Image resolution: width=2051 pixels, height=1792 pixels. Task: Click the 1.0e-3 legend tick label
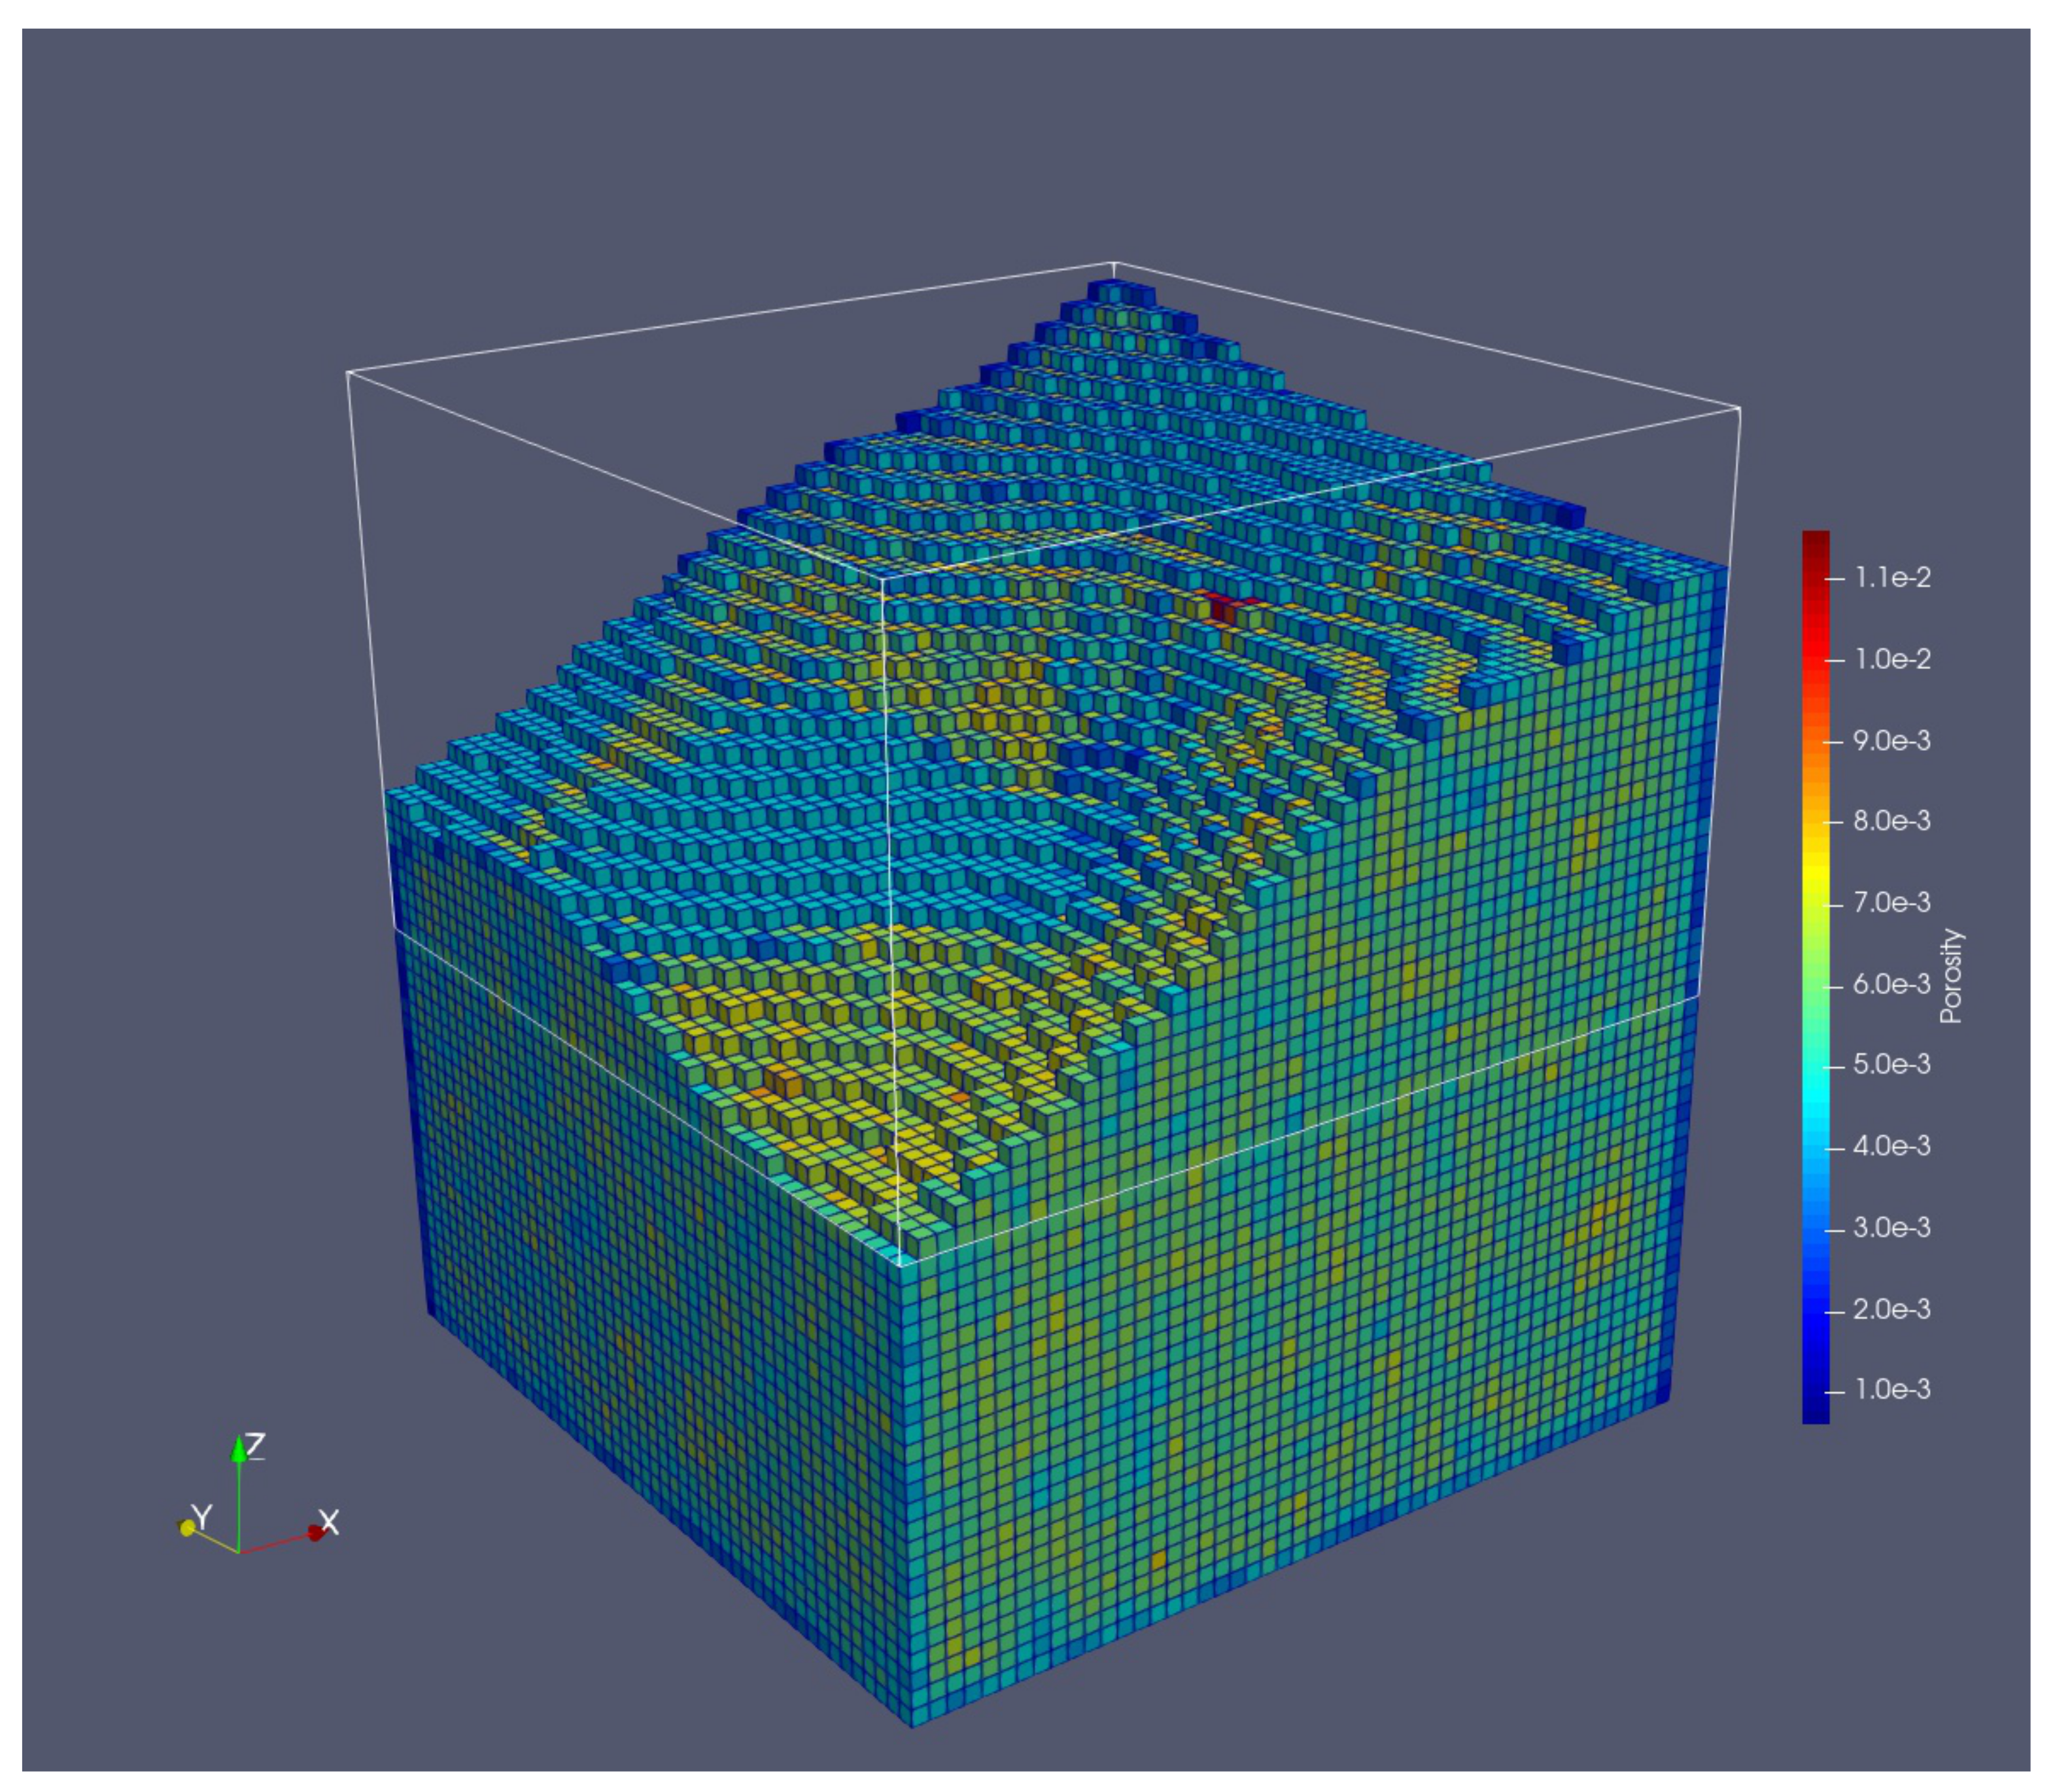1892,1389
